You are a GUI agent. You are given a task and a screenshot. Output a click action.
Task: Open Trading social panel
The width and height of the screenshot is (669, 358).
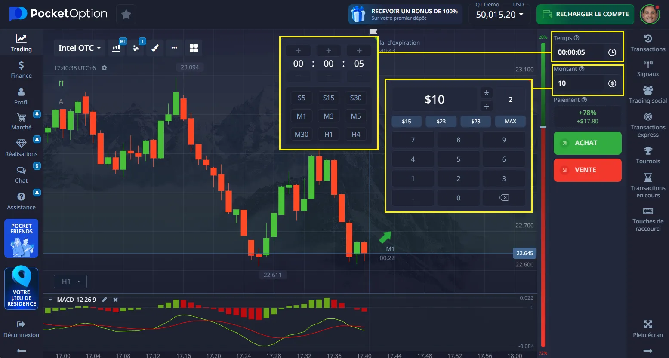[648, 95]
